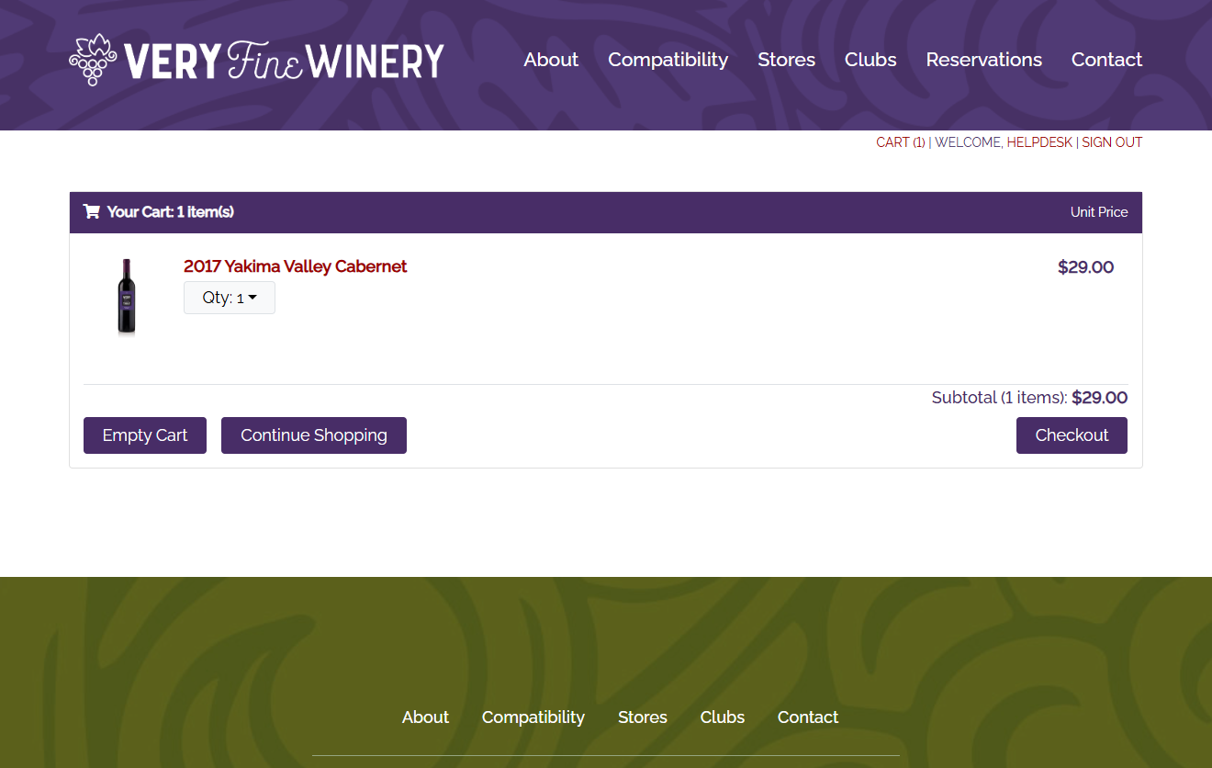Viewport: 1212px width, 768px height.
Task: Click the Very Fine Winery grape logo
Action: [x=256, y=60]
